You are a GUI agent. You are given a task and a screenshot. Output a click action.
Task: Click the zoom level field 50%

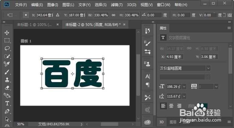(x=21, y=124)
